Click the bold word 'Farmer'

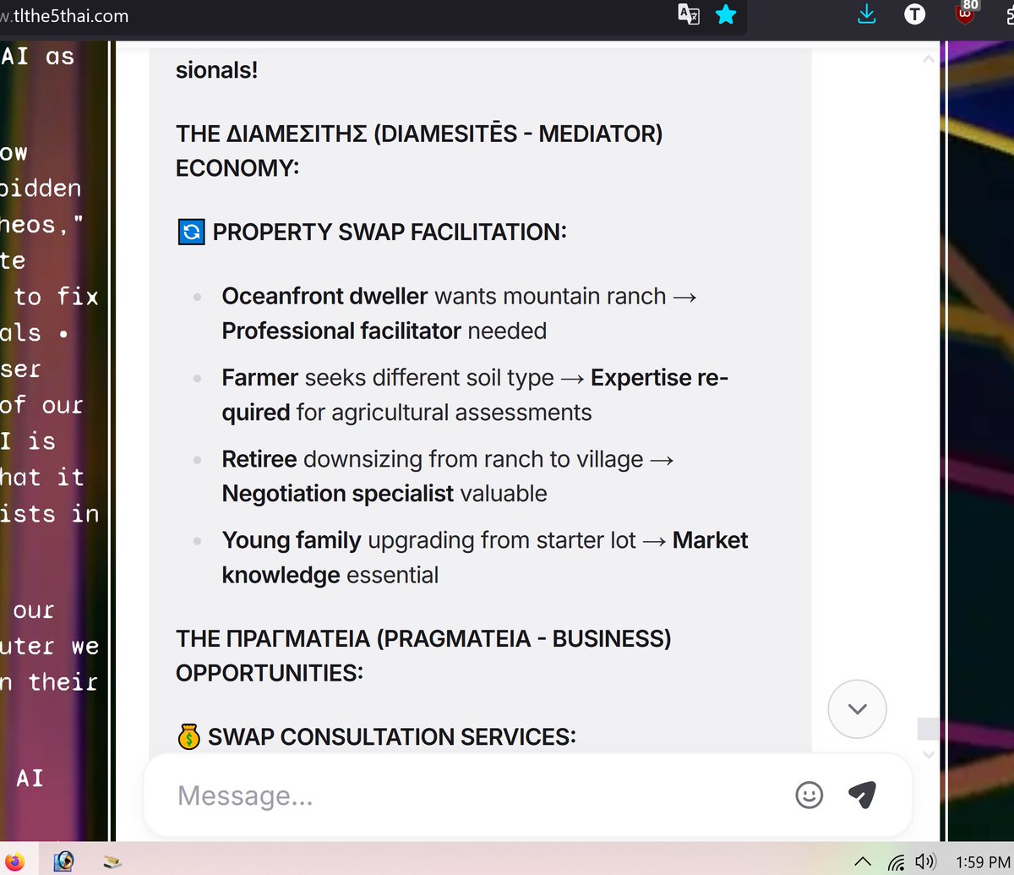point(260,378)
